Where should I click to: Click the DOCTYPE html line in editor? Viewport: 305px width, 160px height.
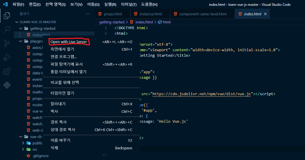[131, 28]
